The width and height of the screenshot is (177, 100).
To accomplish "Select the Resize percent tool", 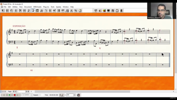I will click(x=76, y=11).
